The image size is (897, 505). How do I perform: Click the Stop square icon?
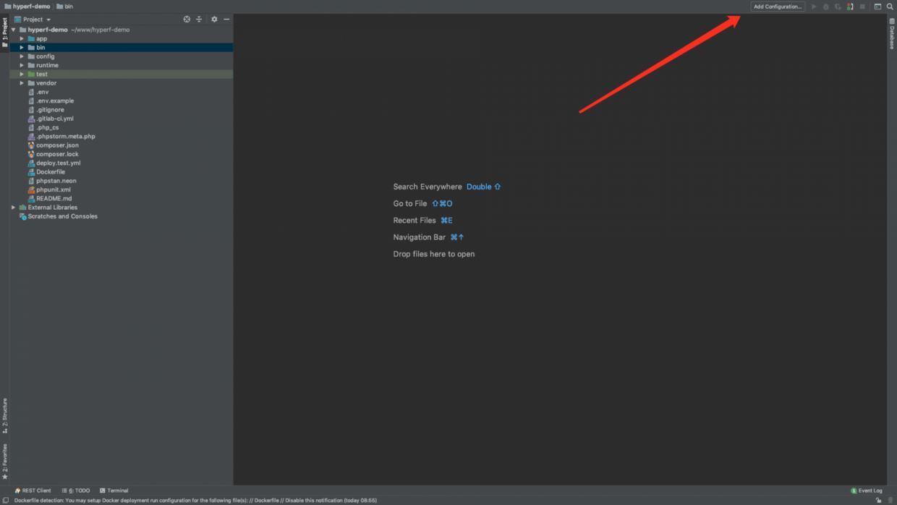pyautogui.click(x=862, y=7)
